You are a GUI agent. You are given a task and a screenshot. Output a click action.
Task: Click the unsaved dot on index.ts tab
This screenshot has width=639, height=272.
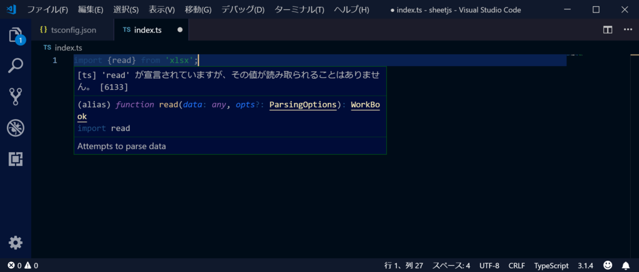click(180, 30)
